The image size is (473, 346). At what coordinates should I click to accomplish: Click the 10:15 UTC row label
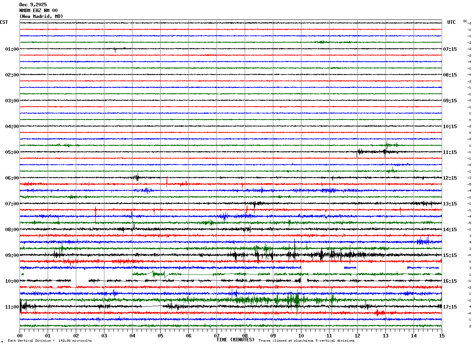click(x=450, y=127)
